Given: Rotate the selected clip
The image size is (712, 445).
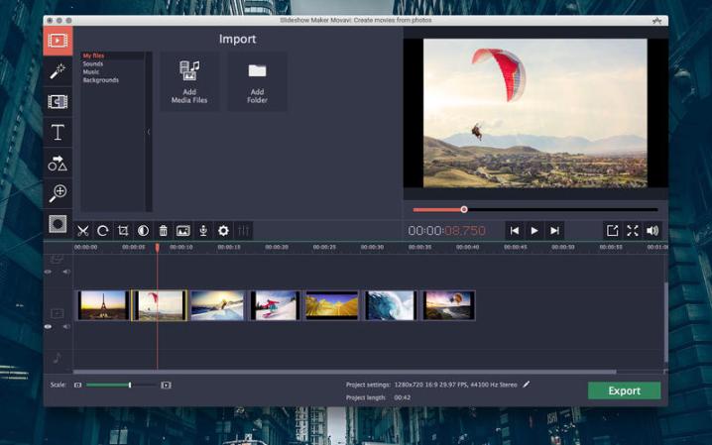Looking at the screenshot, I should click(102, 231).
